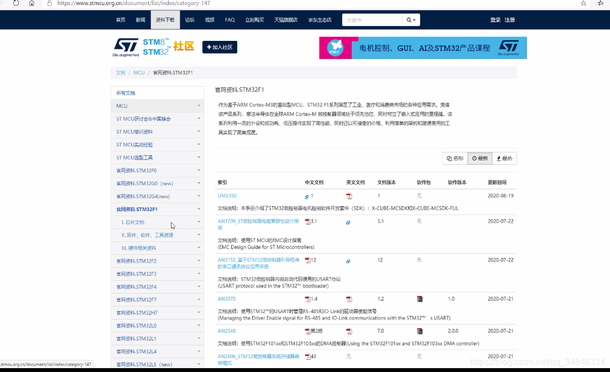Open AN3155 English document link icon
Viewport: 610px width, 372px height.
tap(348, 261)
